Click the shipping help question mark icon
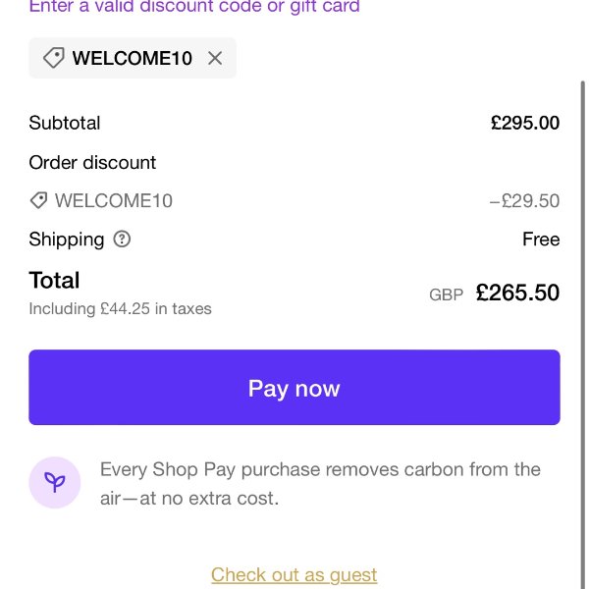 point(122,240)
